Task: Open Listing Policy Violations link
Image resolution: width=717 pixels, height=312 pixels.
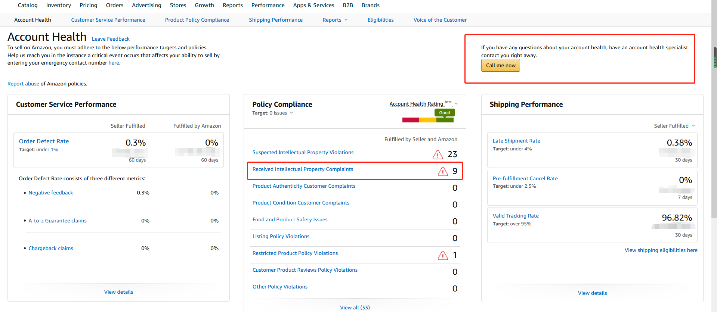Action: 281,237
